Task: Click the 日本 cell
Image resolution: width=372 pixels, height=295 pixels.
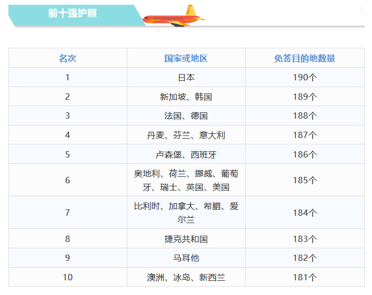Action: (186, 77)
